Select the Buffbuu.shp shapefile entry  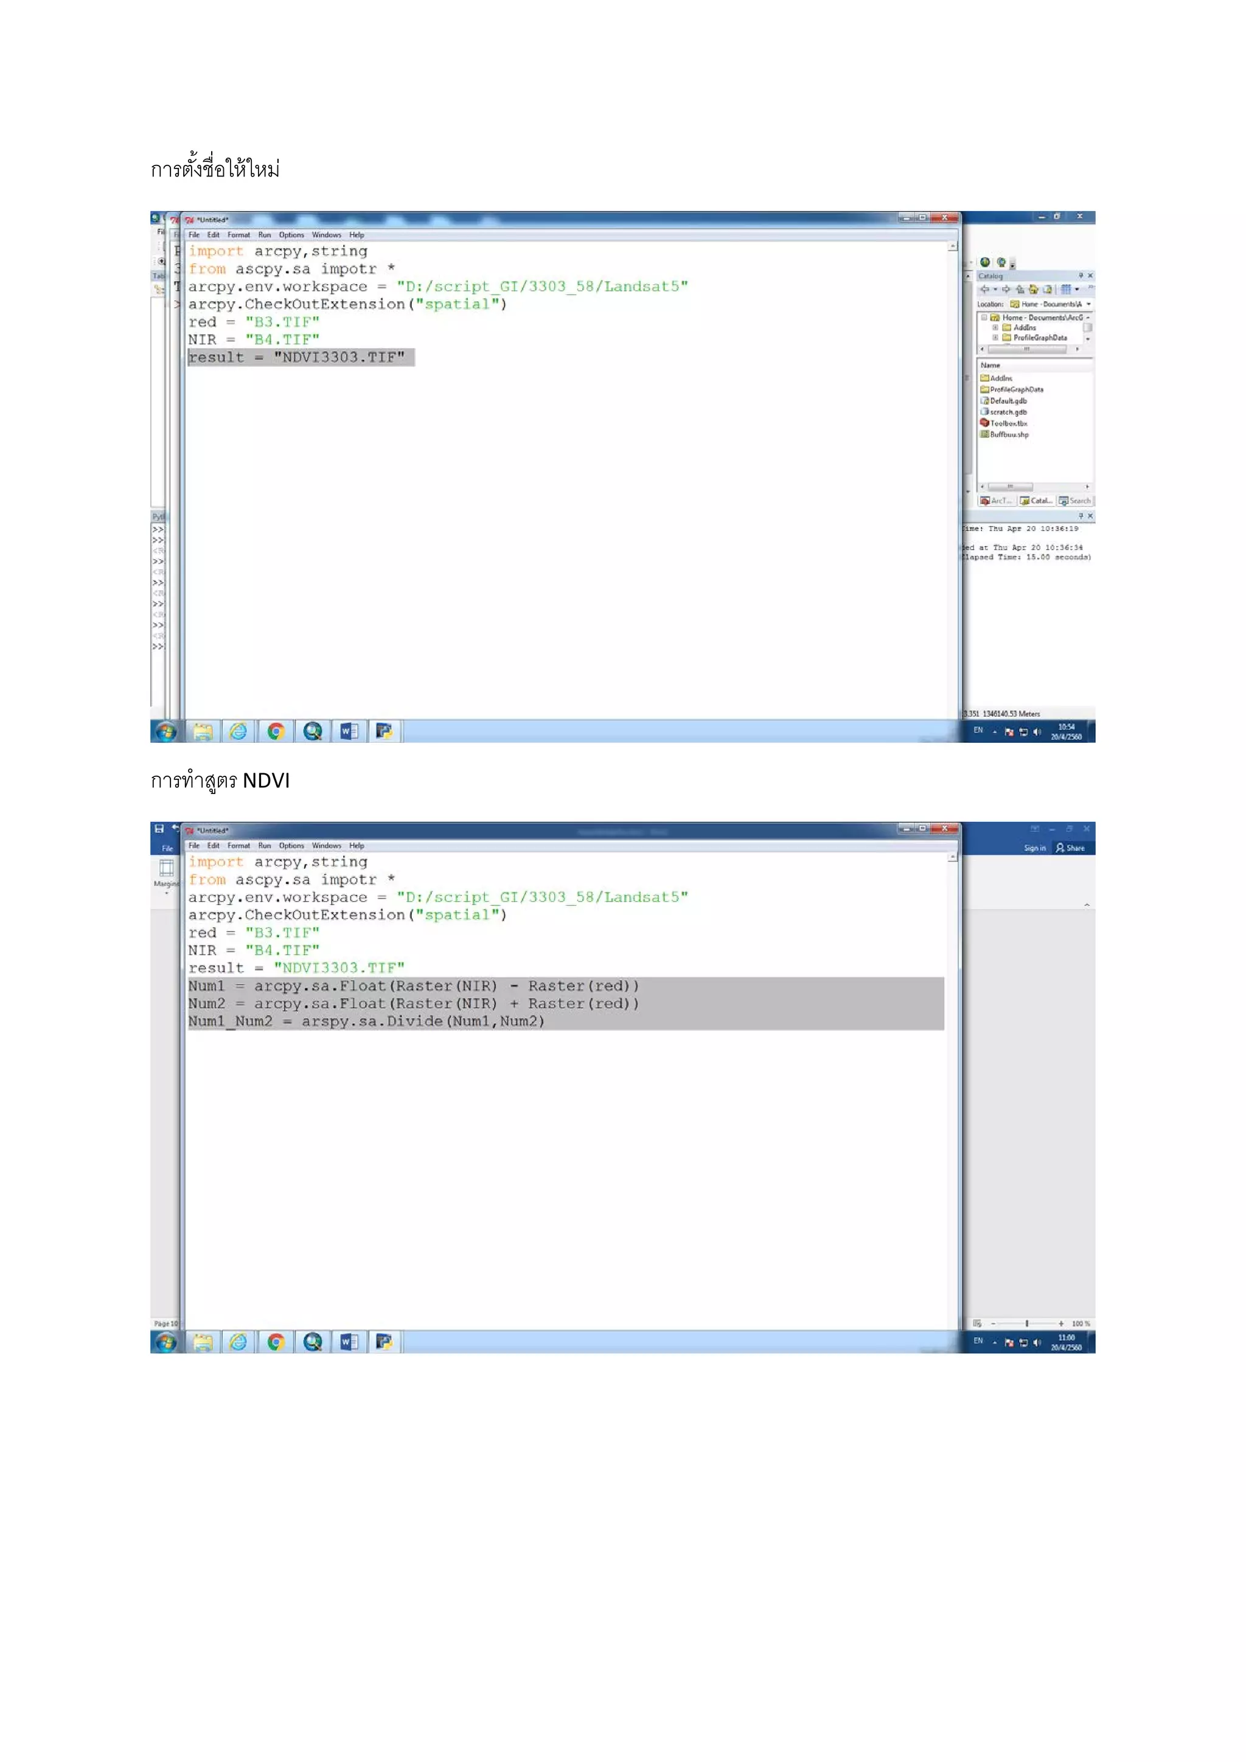1009,434
